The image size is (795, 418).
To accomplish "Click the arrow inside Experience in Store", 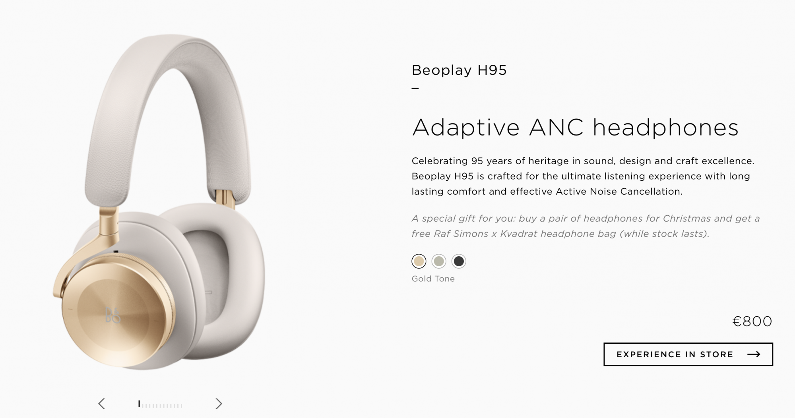I will coord(754,354).
